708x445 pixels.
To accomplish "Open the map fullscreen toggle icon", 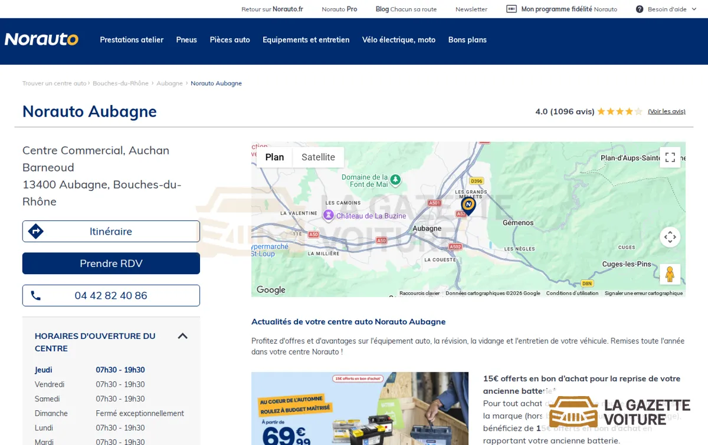I will point(670,157).
